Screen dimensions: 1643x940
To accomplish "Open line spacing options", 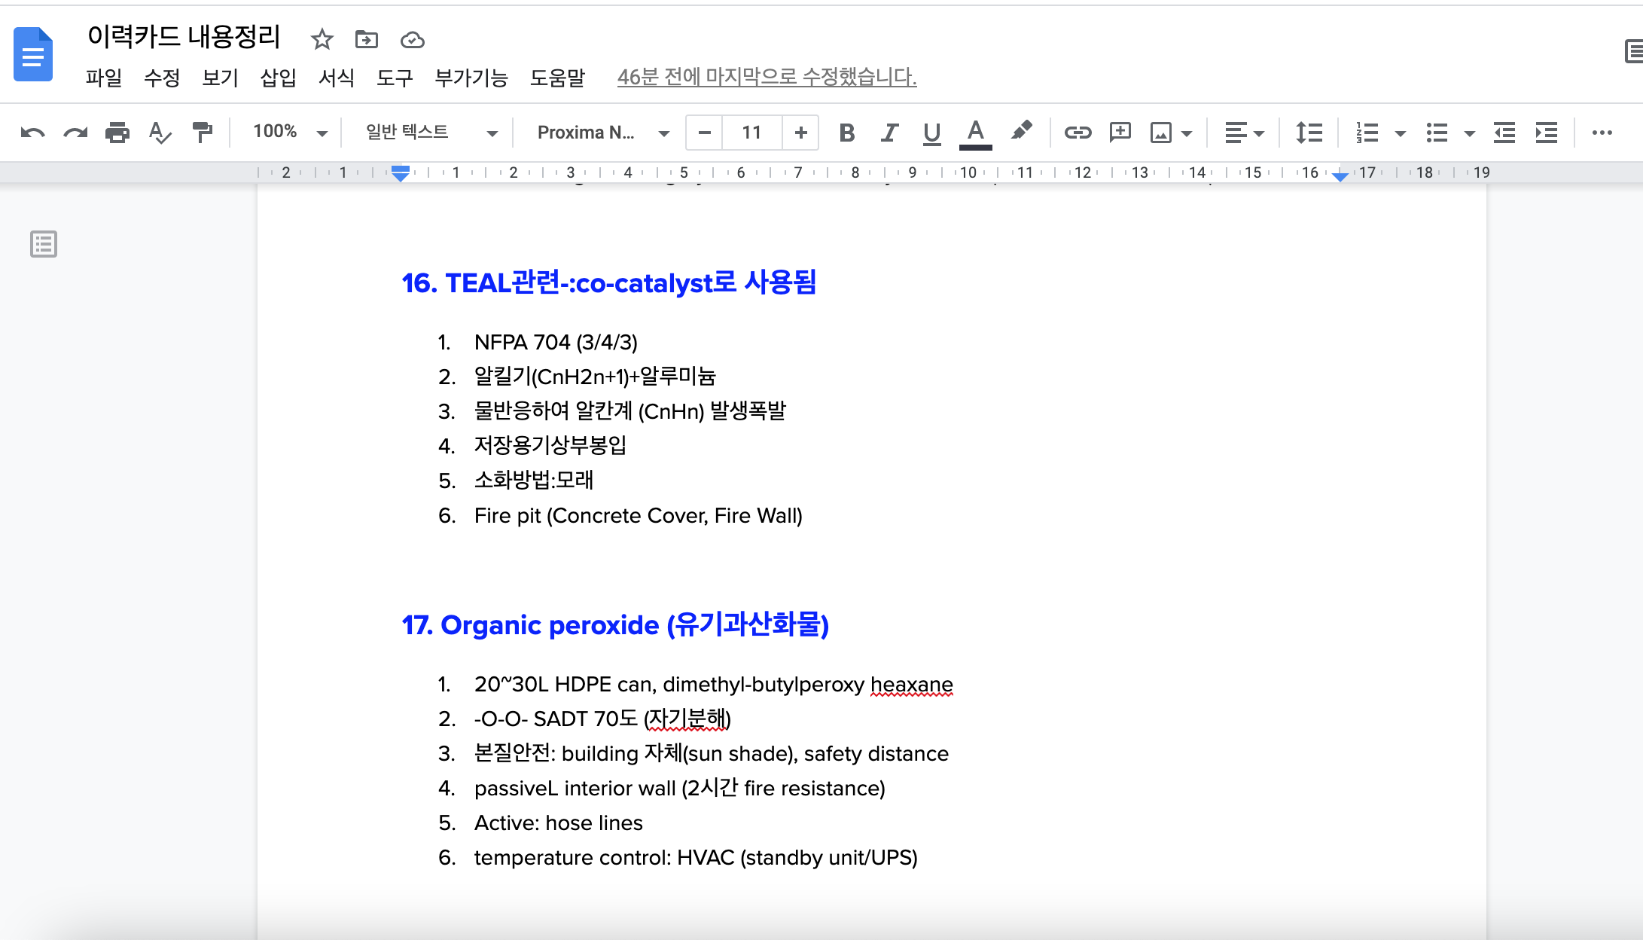I will tap(1309, 133).
